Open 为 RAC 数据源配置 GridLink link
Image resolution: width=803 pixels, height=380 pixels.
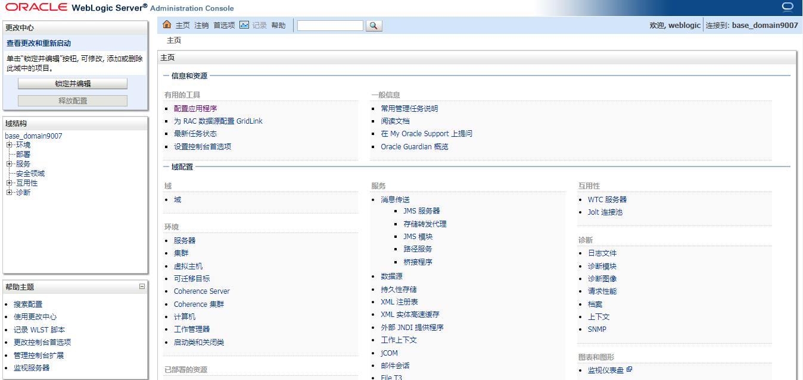pos(218,121)
